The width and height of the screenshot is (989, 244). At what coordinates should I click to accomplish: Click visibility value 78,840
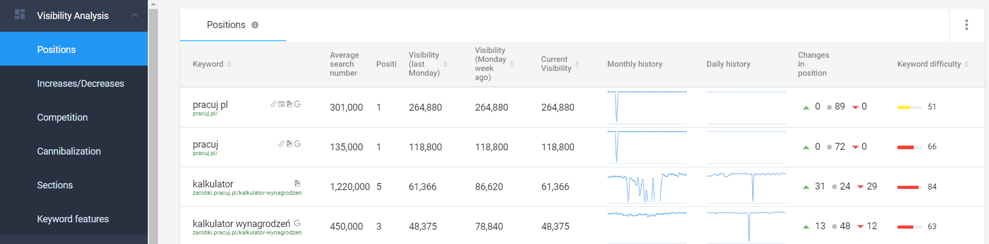click(x=489, y=227)
